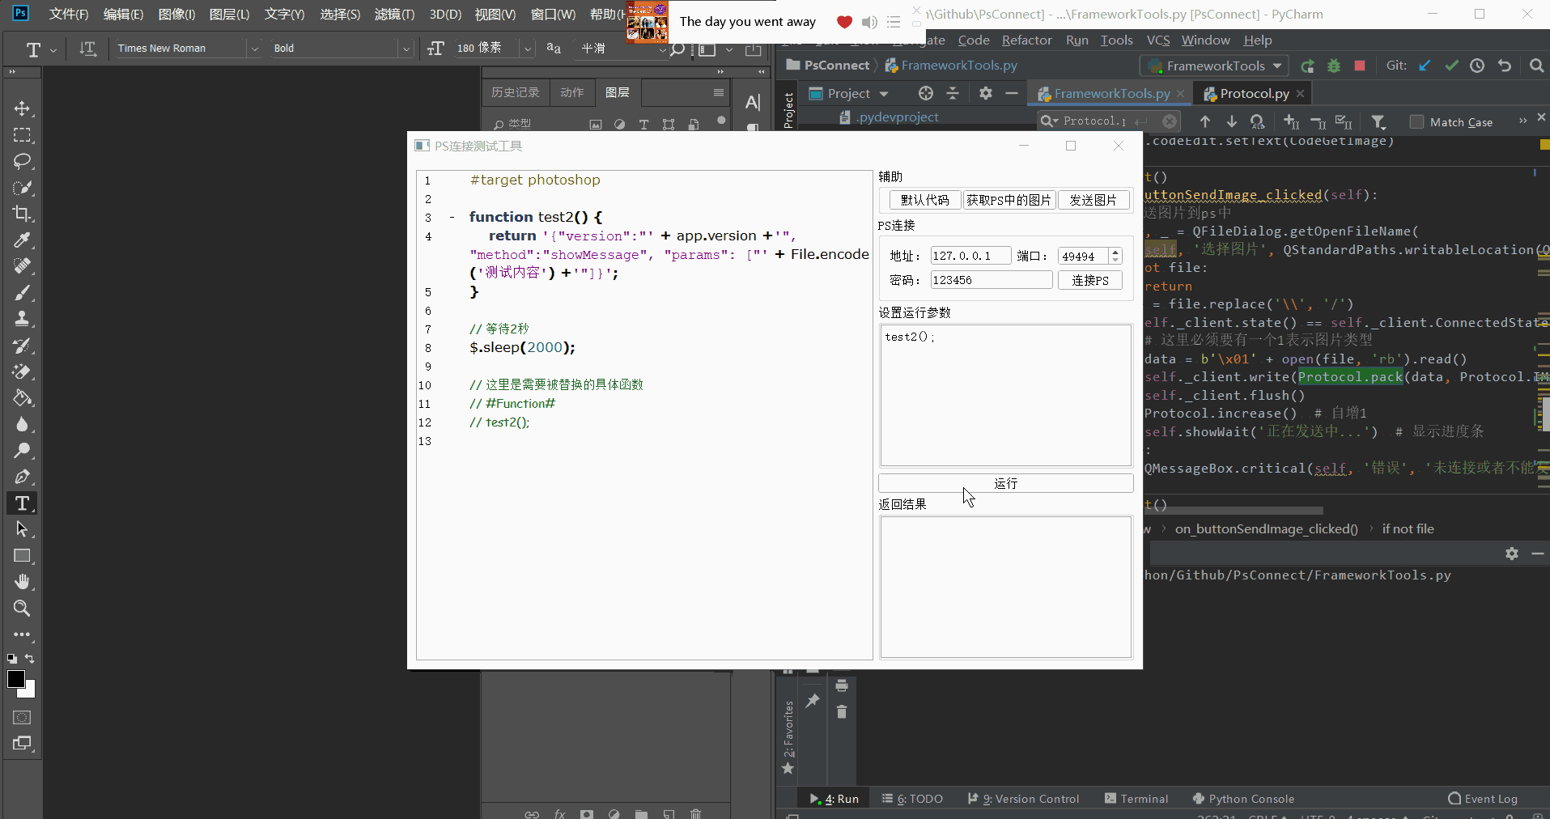Screen dimensions: 1550x819
Task: Swap foreground and background colors
Action: click(x=30, y=659)
